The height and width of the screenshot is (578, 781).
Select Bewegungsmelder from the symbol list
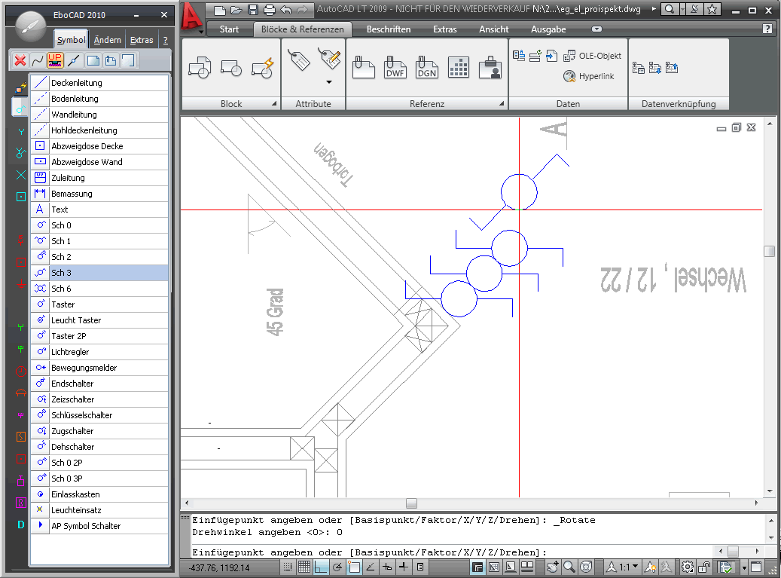[x=84, y=368]
